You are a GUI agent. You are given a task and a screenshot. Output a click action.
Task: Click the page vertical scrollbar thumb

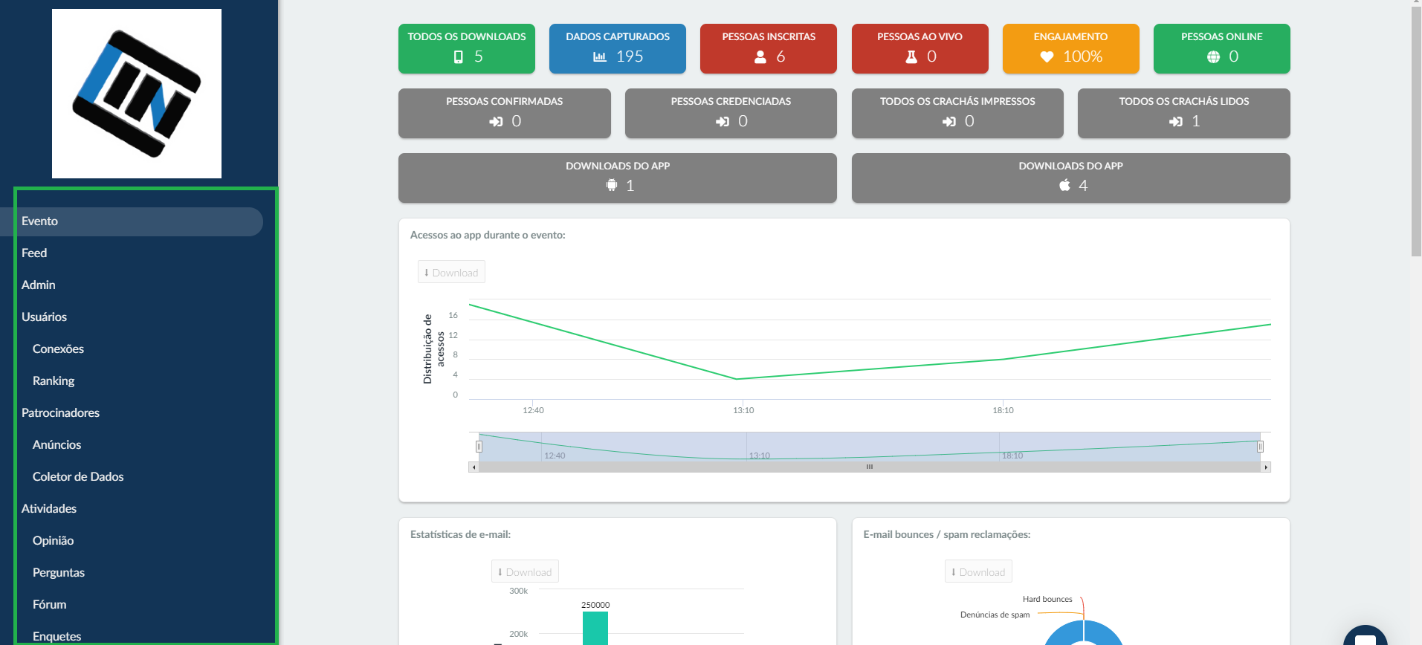[1416, 132]
